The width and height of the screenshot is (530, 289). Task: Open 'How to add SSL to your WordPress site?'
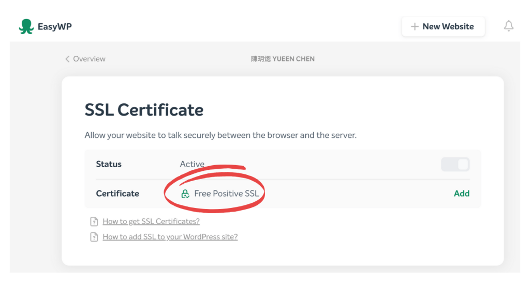(x=170, y=237)
